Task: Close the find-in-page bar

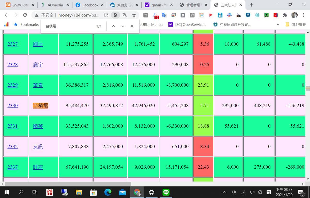Action: click(x=132, y=26)
